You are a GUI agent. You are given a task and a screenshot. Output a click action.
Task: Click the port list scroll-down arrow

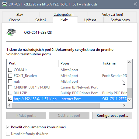[x=129, y=100]
